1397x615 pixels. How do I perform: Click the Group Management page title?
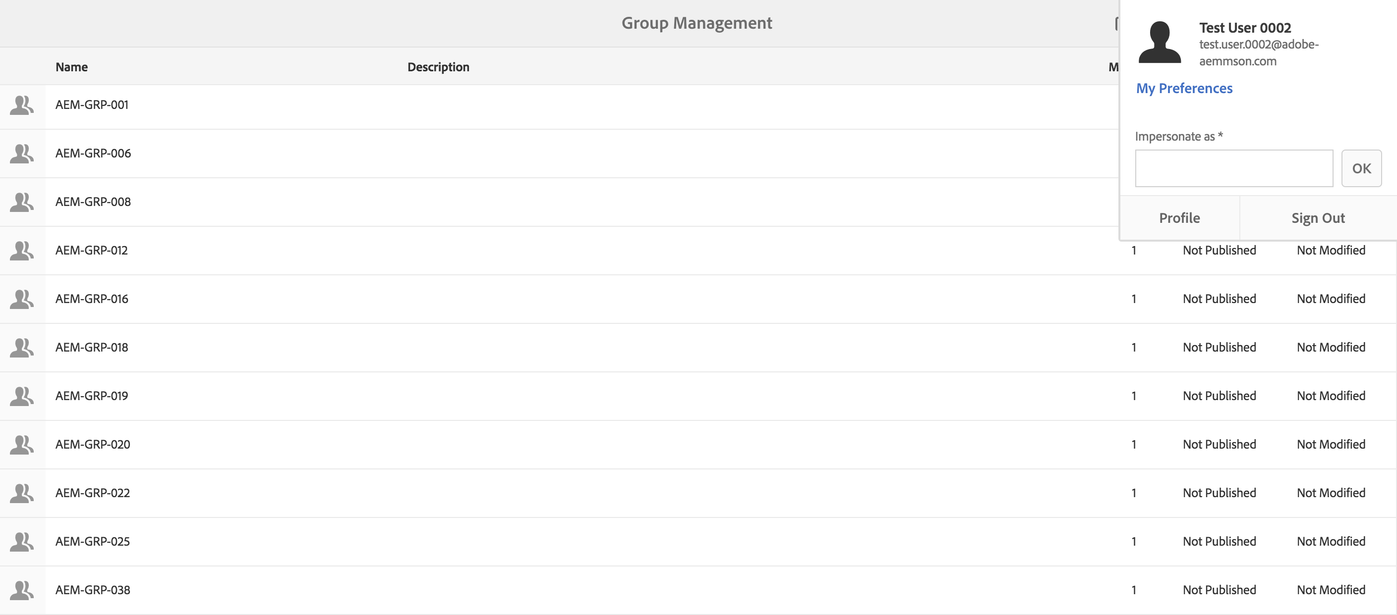point(697,23)
